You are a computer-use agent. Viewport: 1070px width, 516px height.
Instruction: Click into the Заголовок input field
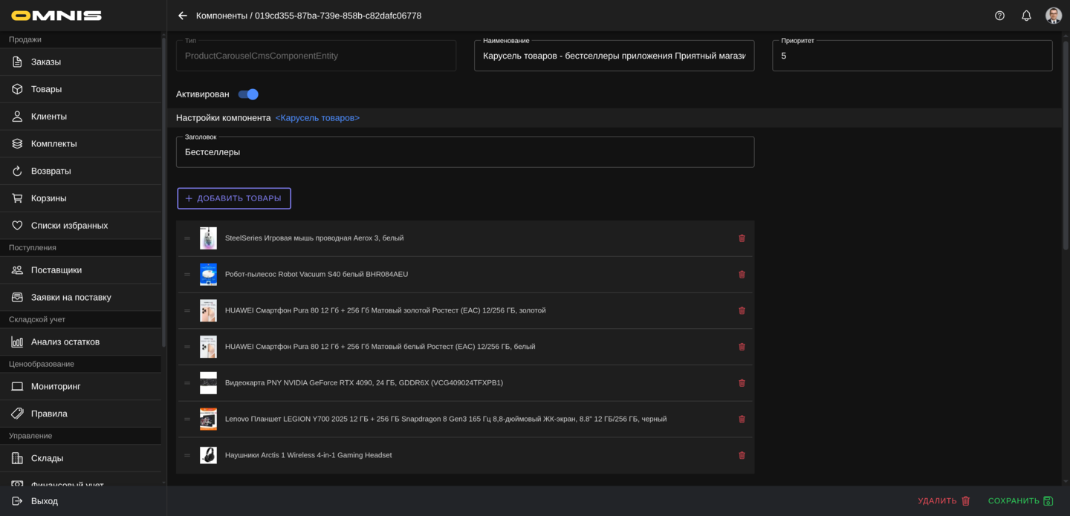[465, 152]
